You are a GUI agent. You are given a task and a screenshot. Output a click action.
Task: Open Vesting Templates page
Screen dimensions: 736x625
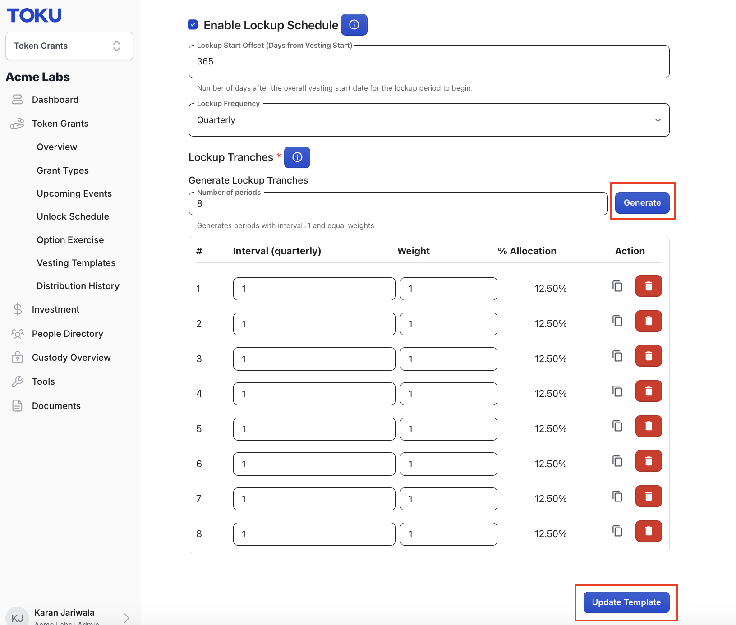[x=76, y=263]
